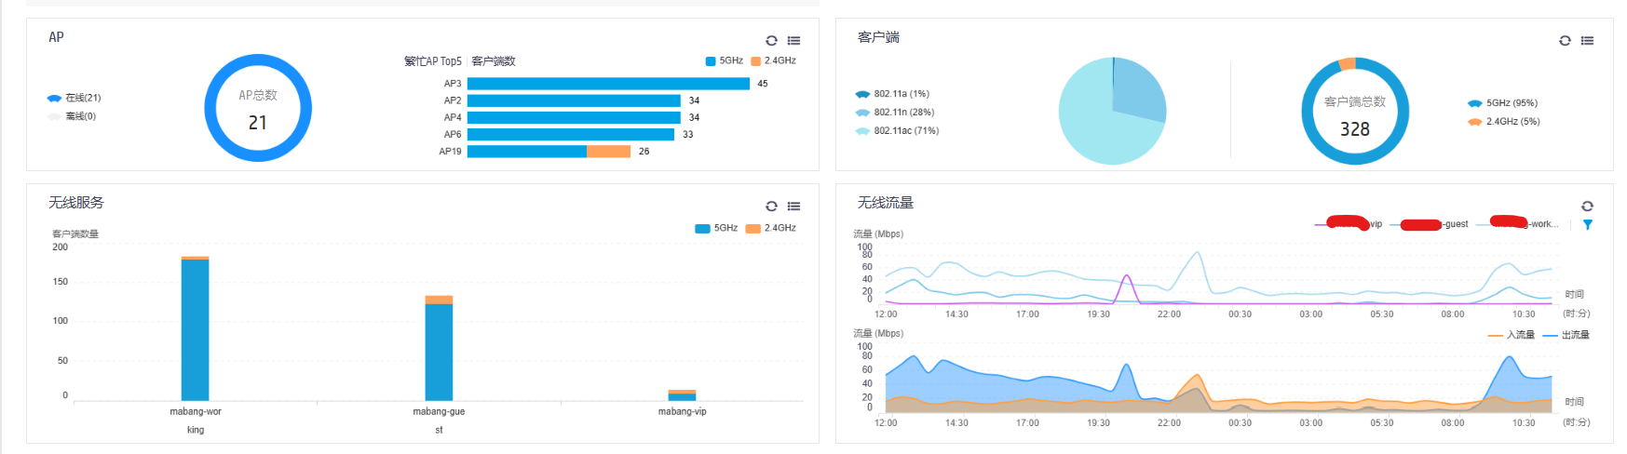Open the traffic filter funnel icon
The image size is (1627, 454).
pos(1588,224)
